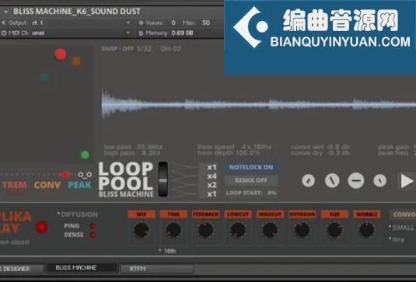This screenshot has width=416, height=282.
Task: Click the x2 loop multiplier
Action: [211, 185]
